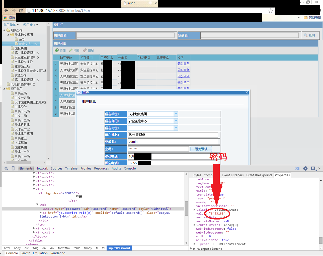The width and height of the screenshot is (323, 256).
Task: Open the Emulation drawer tab
Action: pyautogui.click(x=40, y=253)
